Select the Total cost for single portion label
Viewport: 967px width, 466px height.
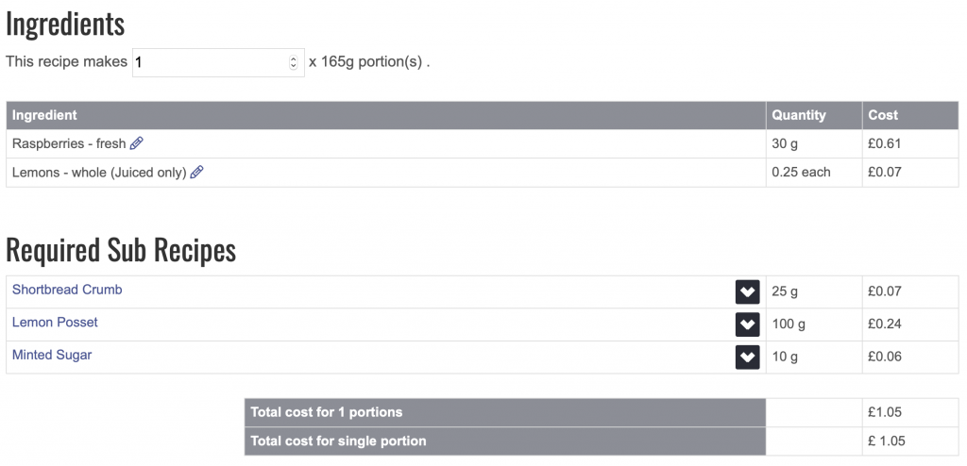click(339, 441)
